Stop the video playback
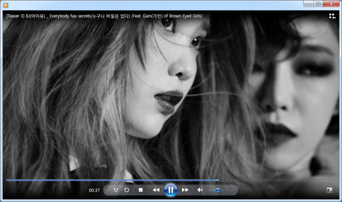This screenshot has height=202, width=342. [x=140, y=190]
